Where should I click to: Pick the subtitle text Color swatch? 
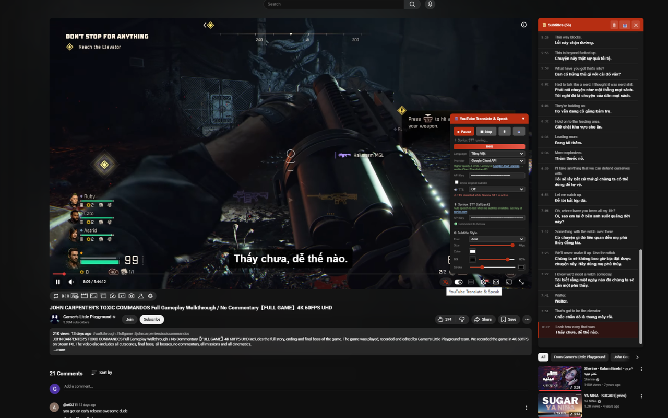472,252
